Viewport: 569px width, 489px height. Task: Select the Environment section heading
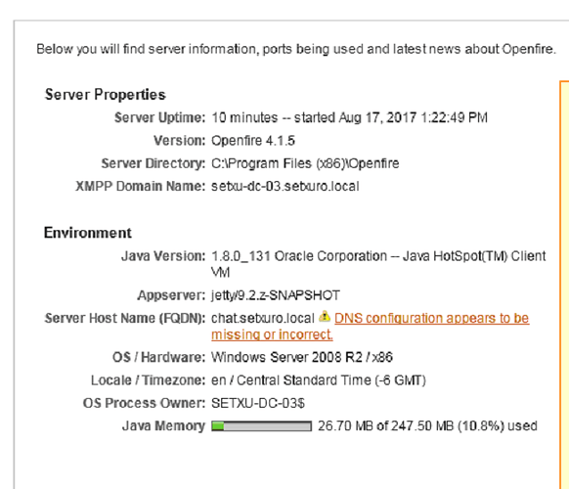tap(87, 233)
